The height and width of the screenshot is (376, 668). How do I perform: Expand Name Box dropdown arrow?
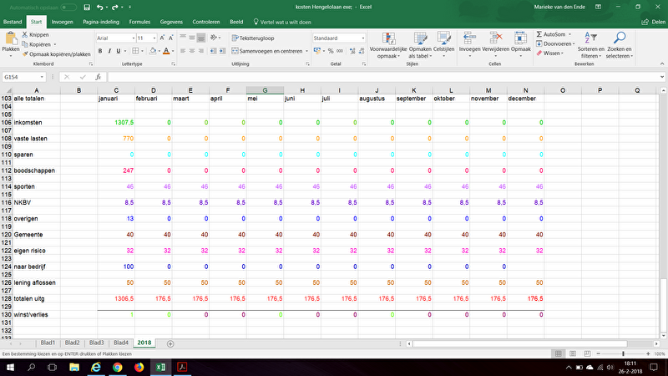(x=42, y=77)
